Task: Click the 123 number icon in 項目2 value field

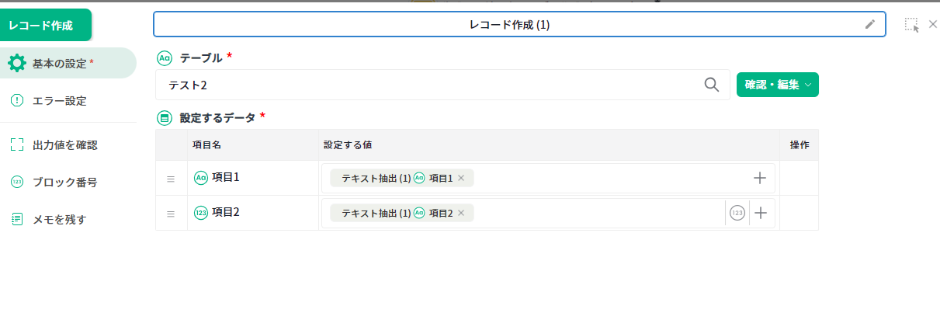Action: coord(737,213)
